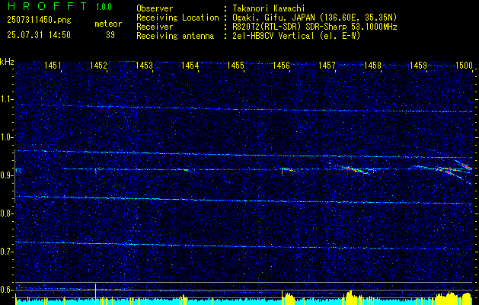The image size is (479, 305).
Task: Click the meteor echo streak just after 1456
Action: pos(288,169)
